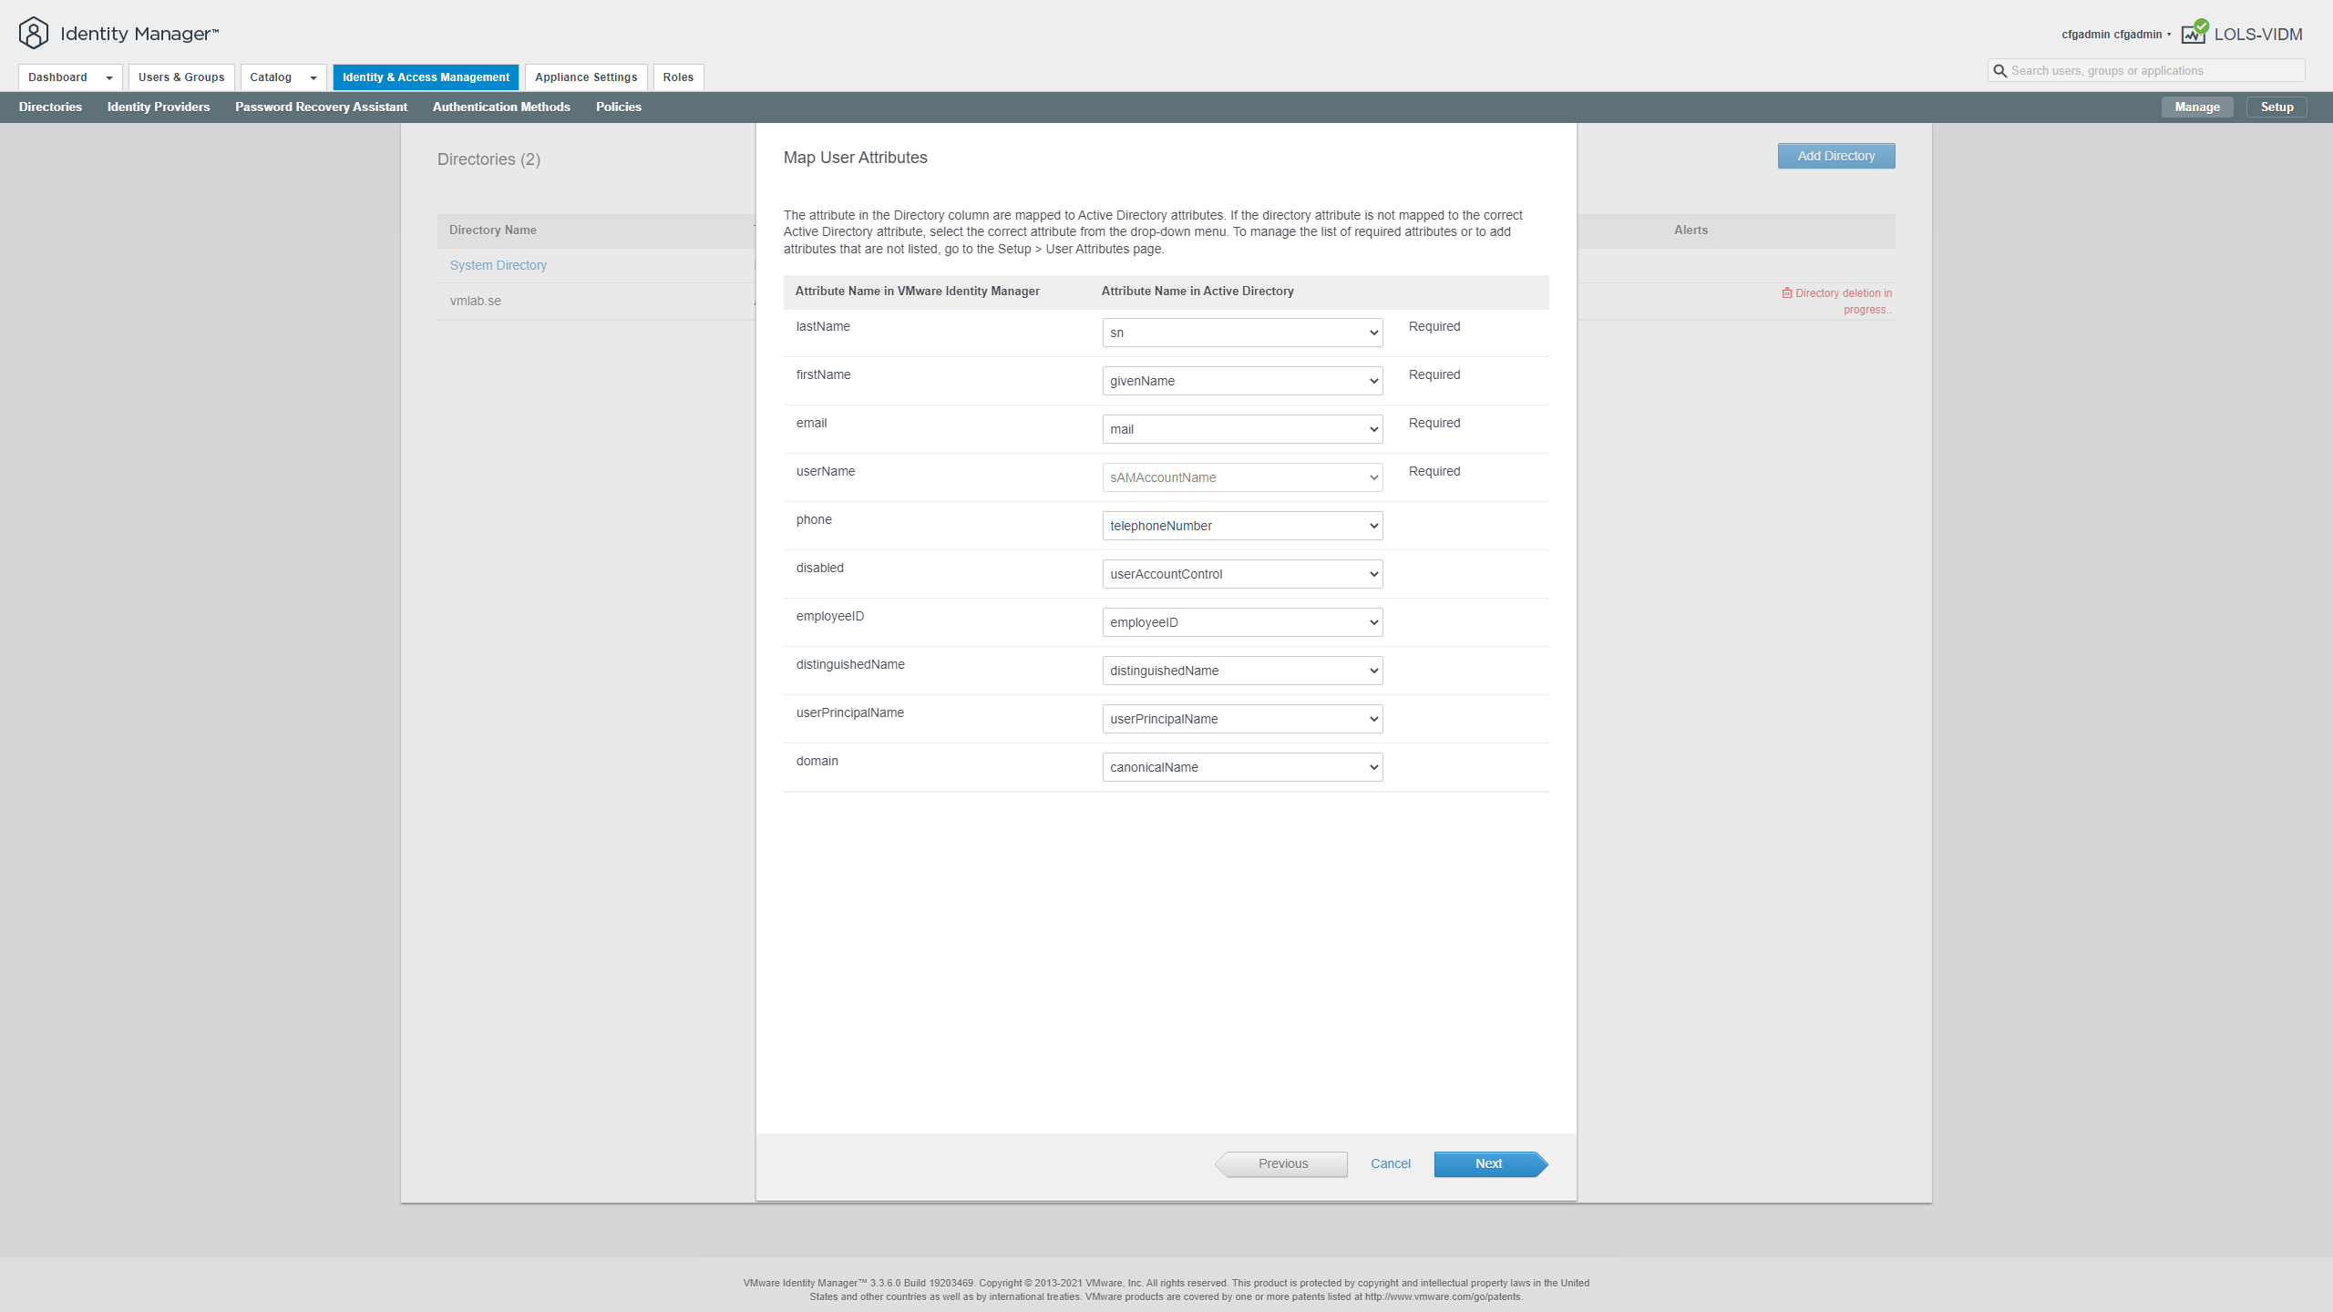Open the email dropdown showing mail
Image resolution: width=2333 pixels, height=1312 pixels.
1242,429
